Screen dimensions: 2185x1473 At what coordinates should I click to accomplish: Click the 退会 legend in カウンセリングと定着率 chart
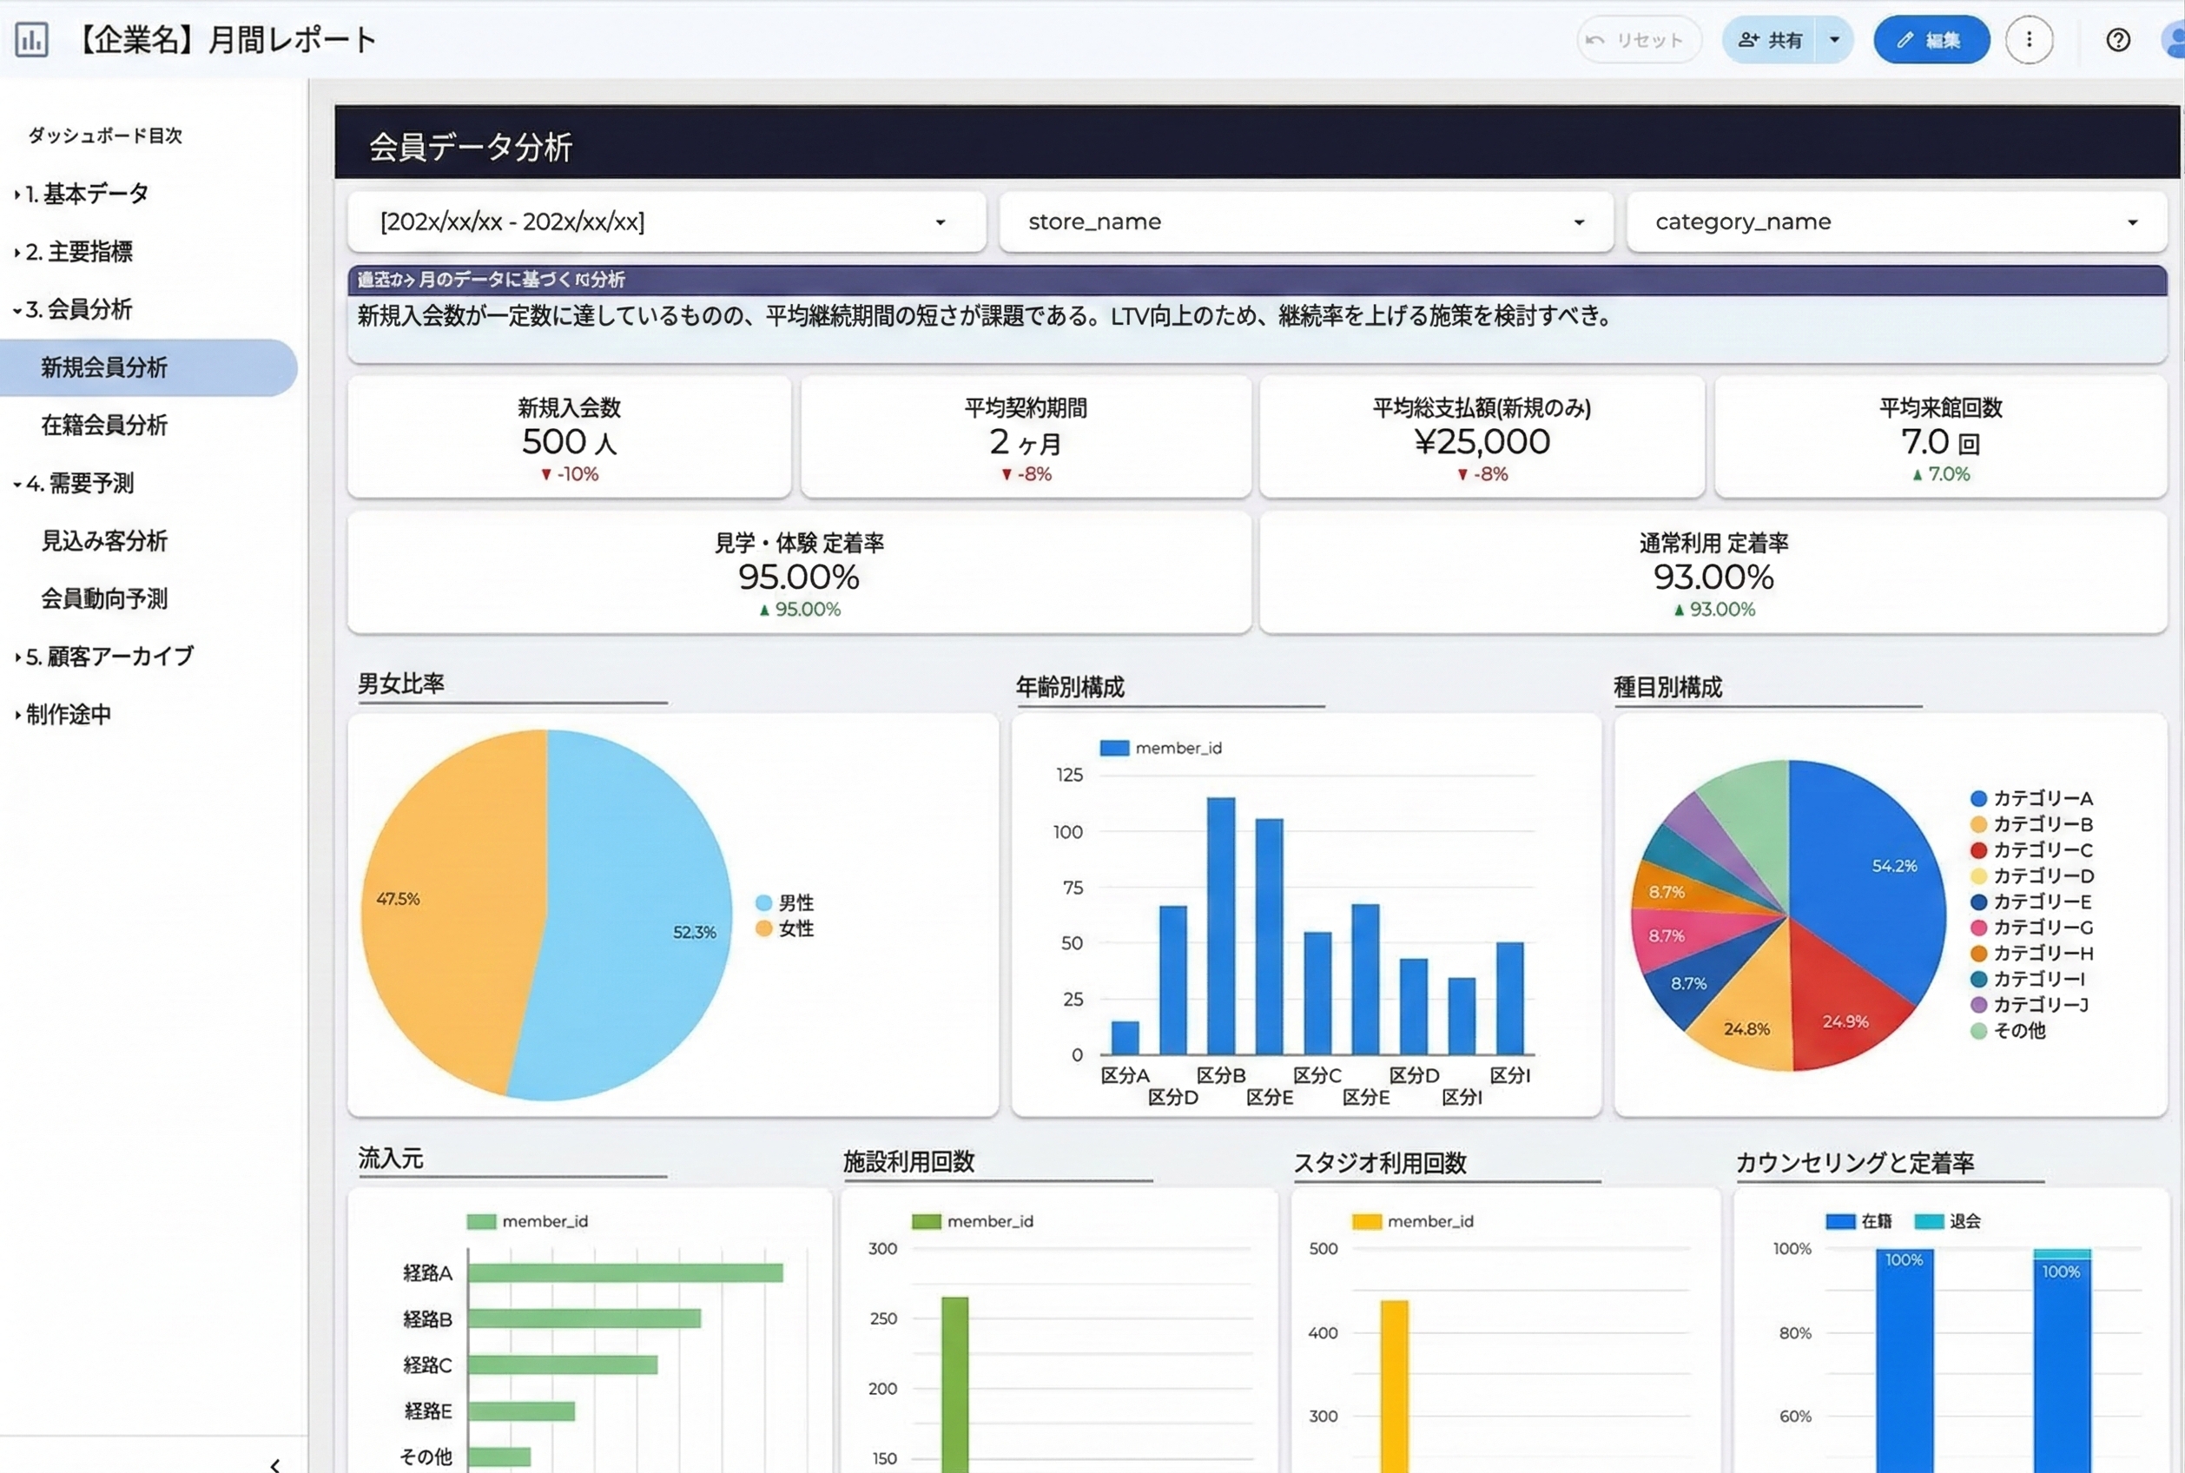pyautogui.click(x=1947, y=1221)
